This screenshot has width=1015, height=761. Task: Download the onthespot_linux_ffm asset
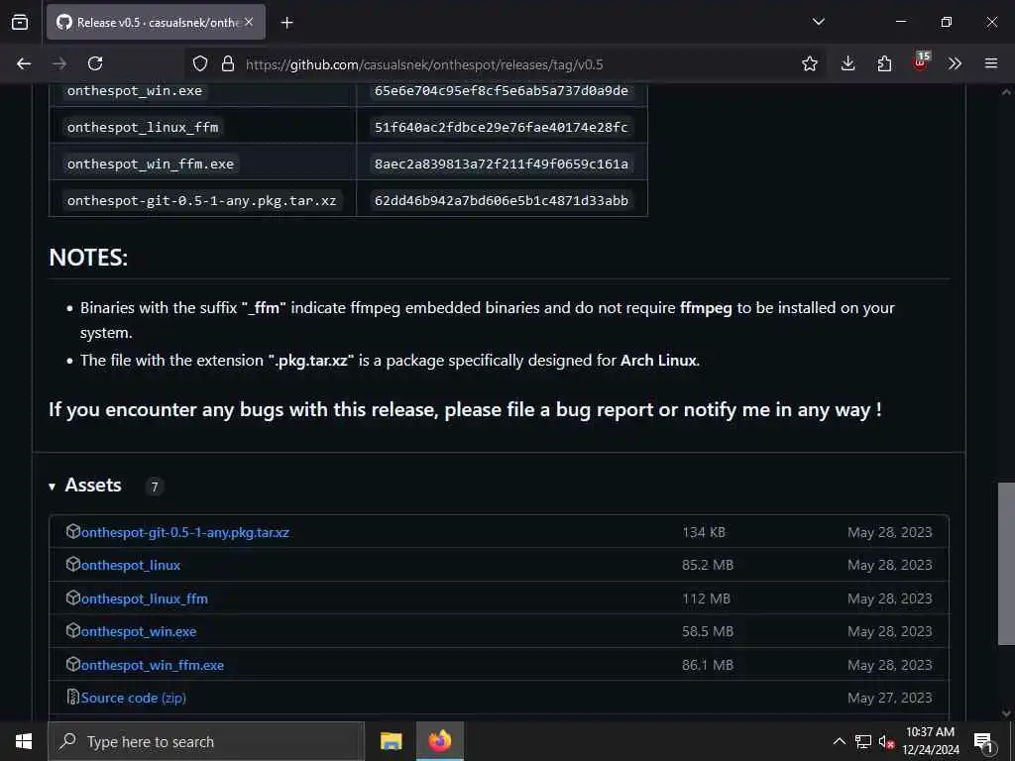point(145,598)
